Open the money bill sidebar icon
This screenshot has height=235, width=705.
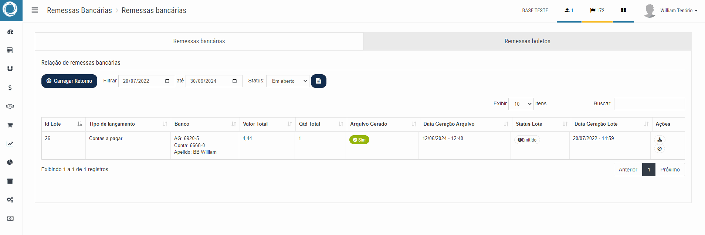click(x=10, y=219)
